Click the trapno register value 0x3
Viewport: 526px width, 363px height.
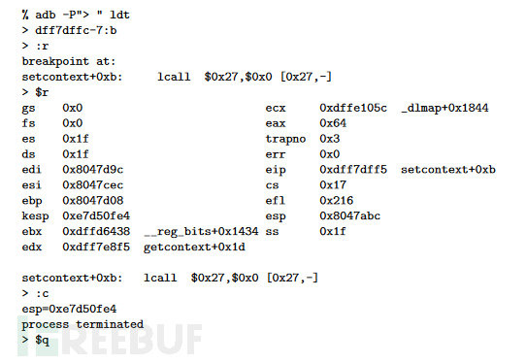tap(329, 139)
